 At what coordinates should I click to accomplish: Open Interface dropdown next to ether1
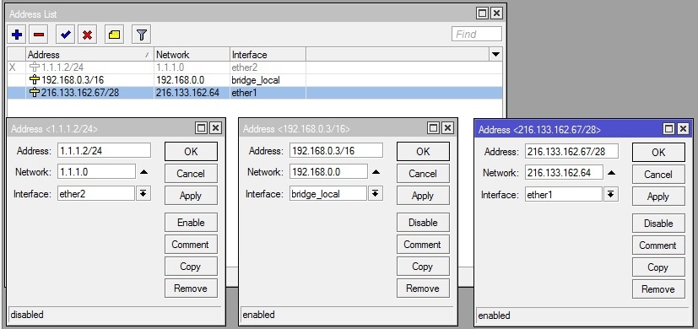coord(611,194)
